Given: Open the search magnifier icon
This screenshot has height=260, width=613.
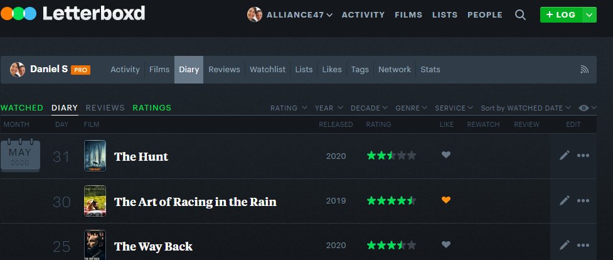Looking at the screenshot, I should pyautogui.click(x=520, y=15).
